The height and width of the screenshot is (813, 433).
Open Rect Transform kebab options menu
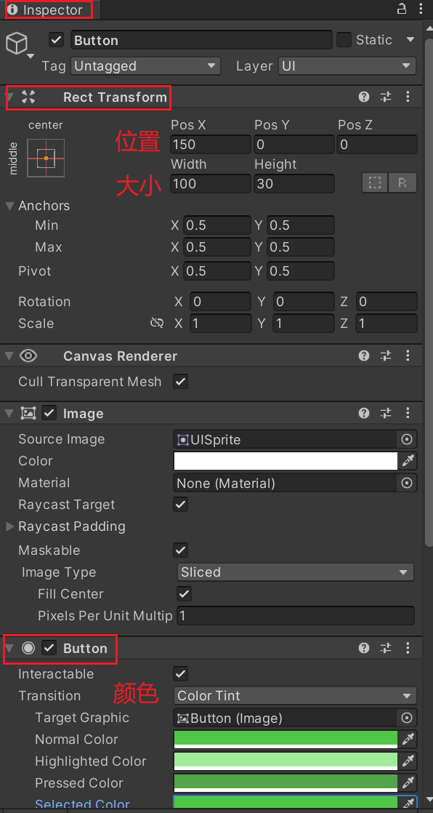point(408,97)
